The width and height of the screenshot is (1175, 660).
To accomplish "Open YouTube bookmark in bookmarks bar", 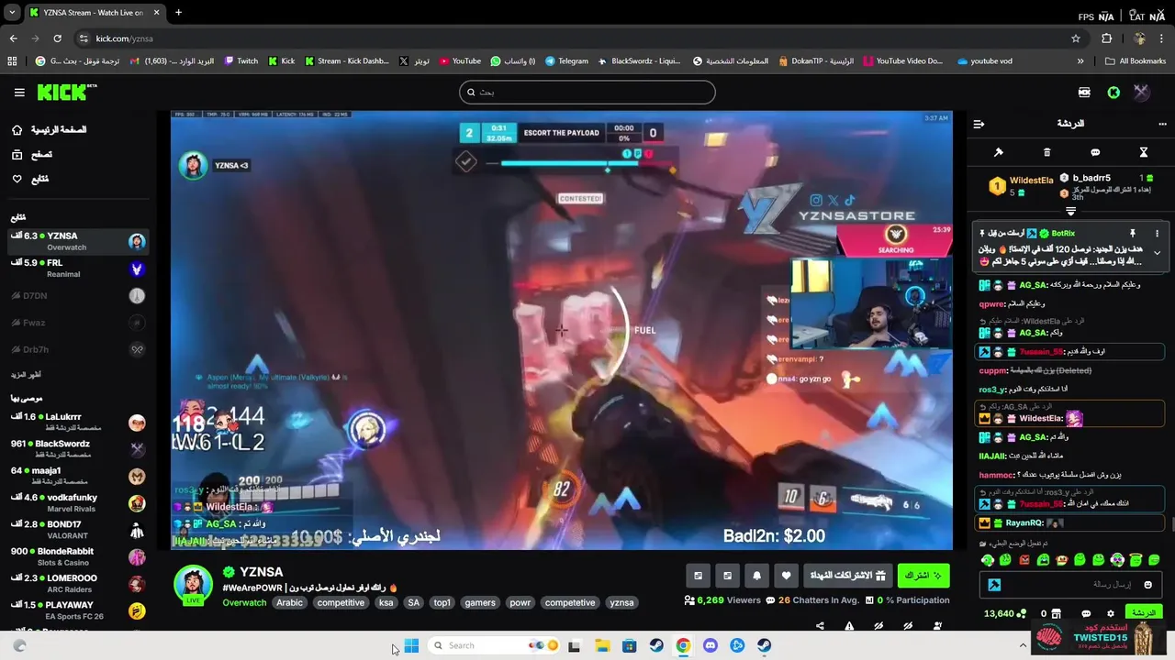I will click(x=460, y=61).
